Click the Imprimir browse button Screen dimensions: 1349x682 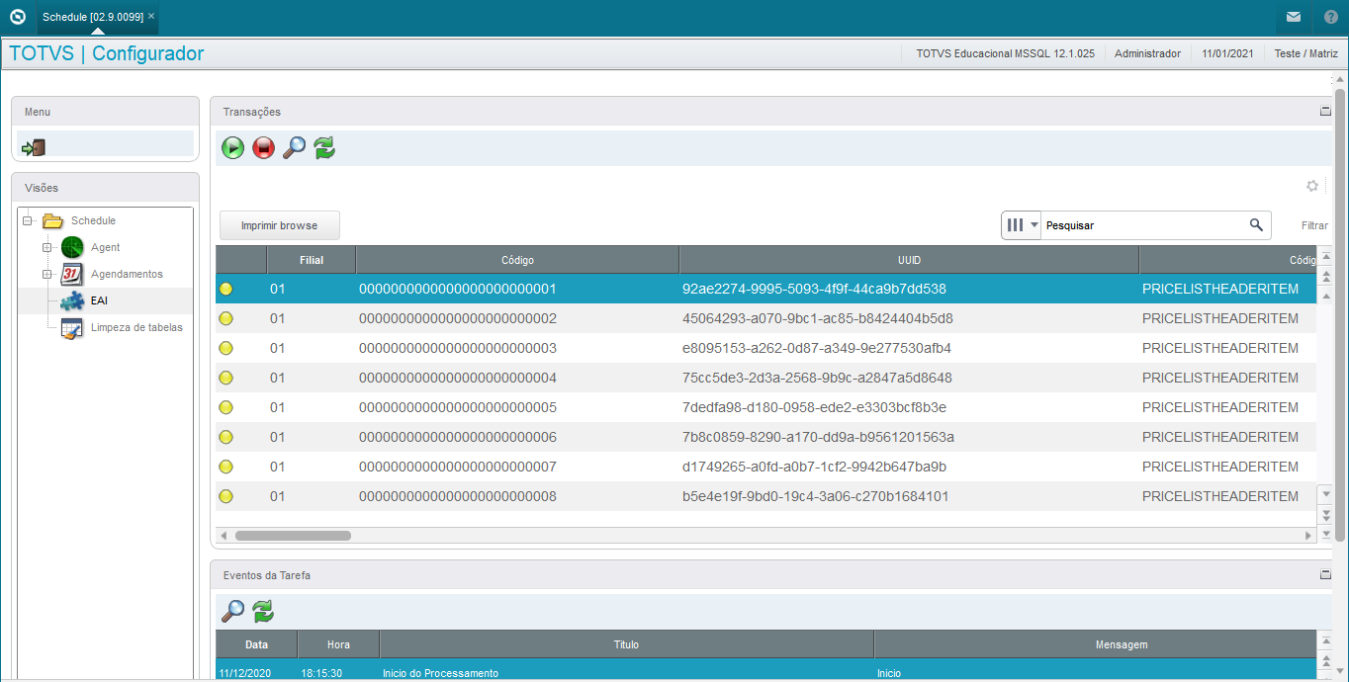280,225
